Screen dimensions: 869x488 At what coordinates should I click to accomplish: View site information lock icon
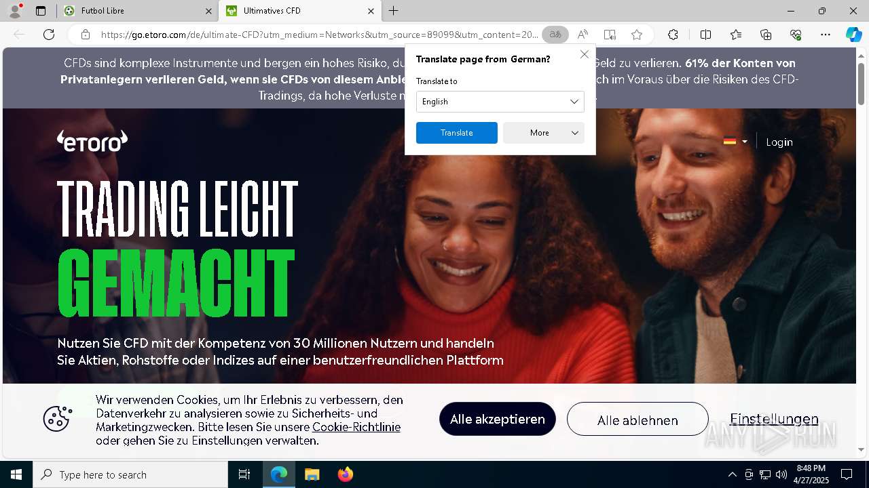tap(86, 35)
